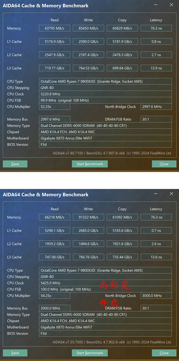Select Memory Write value 91322 MB/s

pos(88,217)
